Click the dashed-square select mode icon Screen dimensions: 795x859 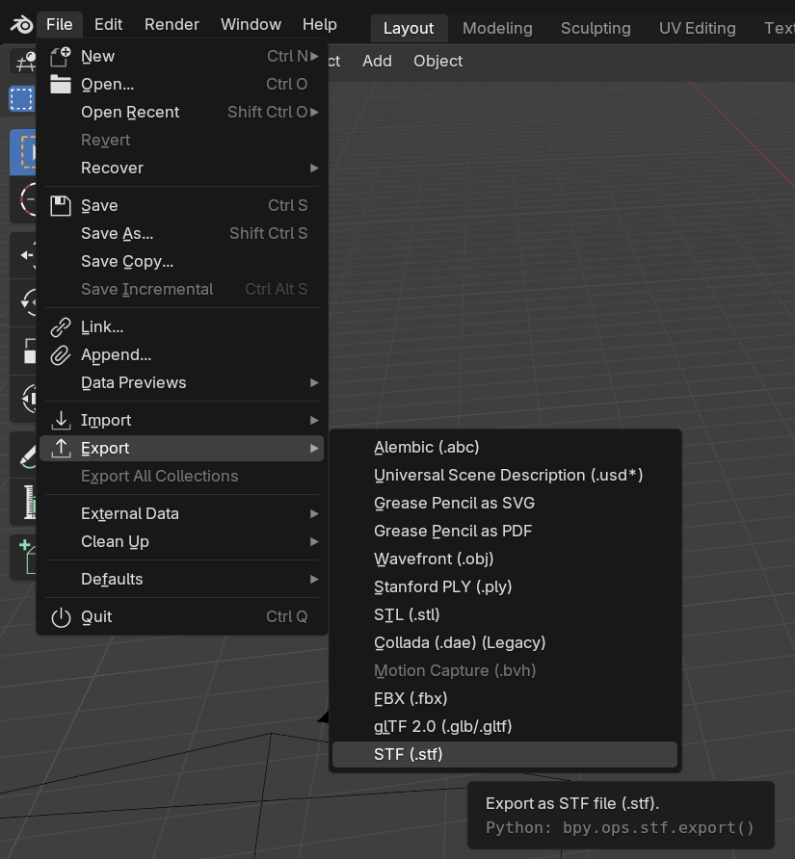tap(22, 99)
